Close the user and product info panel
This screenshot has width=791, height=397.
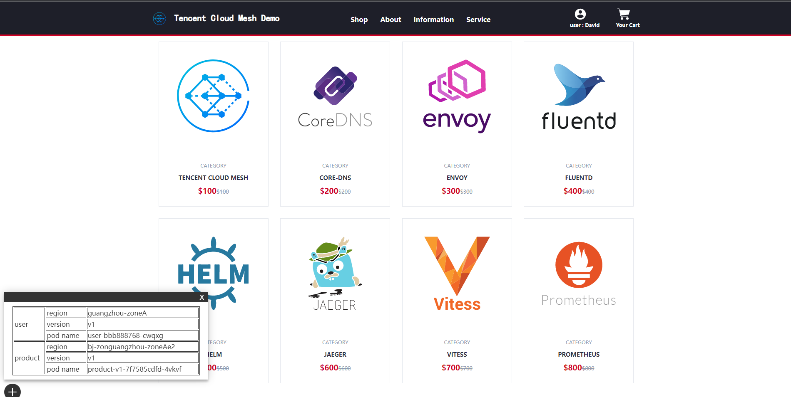202,297
